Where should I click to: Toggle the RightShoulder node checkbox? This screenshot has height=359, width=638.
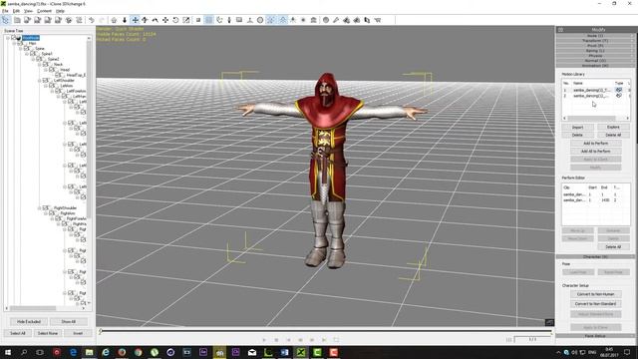pos(45,208)
